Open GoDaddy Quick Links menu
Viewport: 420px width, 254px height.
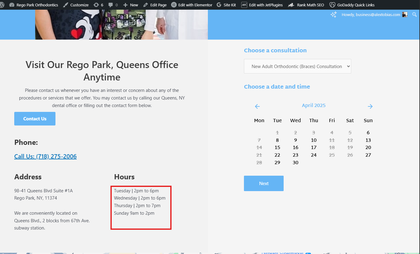(352, 5)
